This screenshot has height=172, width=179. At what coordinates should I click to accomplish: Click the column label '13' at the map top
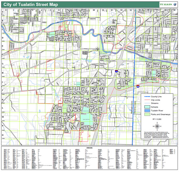tap(121, 10)
